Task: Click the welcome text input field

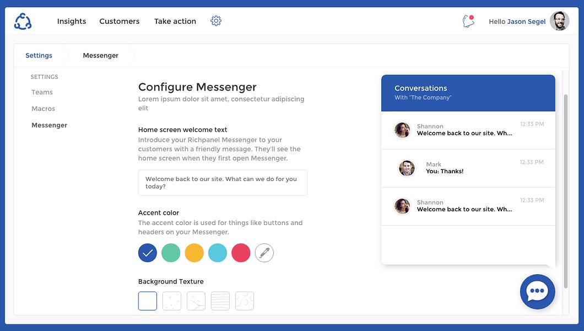Action: [x=223, y=183]
